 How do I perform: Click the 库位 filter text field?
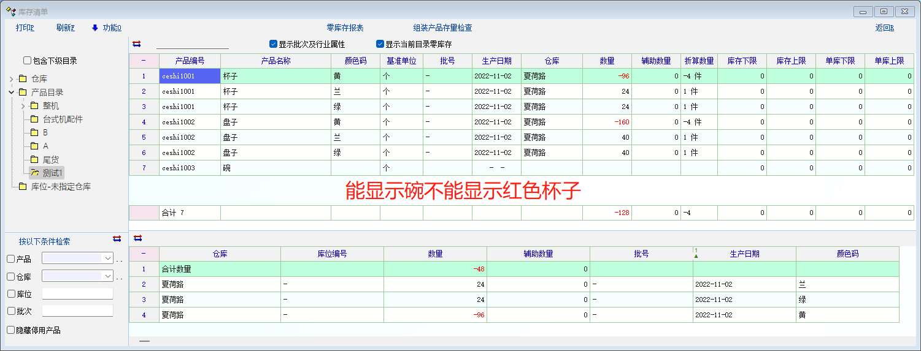(x=77, y=293)
